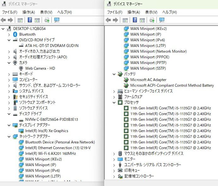The image size is (218, 186).
Task: Click the Web Camera - HD device icon
Action: (x=21, y=68)
